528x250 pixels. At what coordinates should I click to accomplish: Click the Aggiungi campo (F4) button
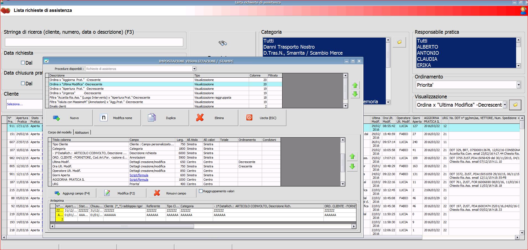pyautogui.click(x=73, y=193)
